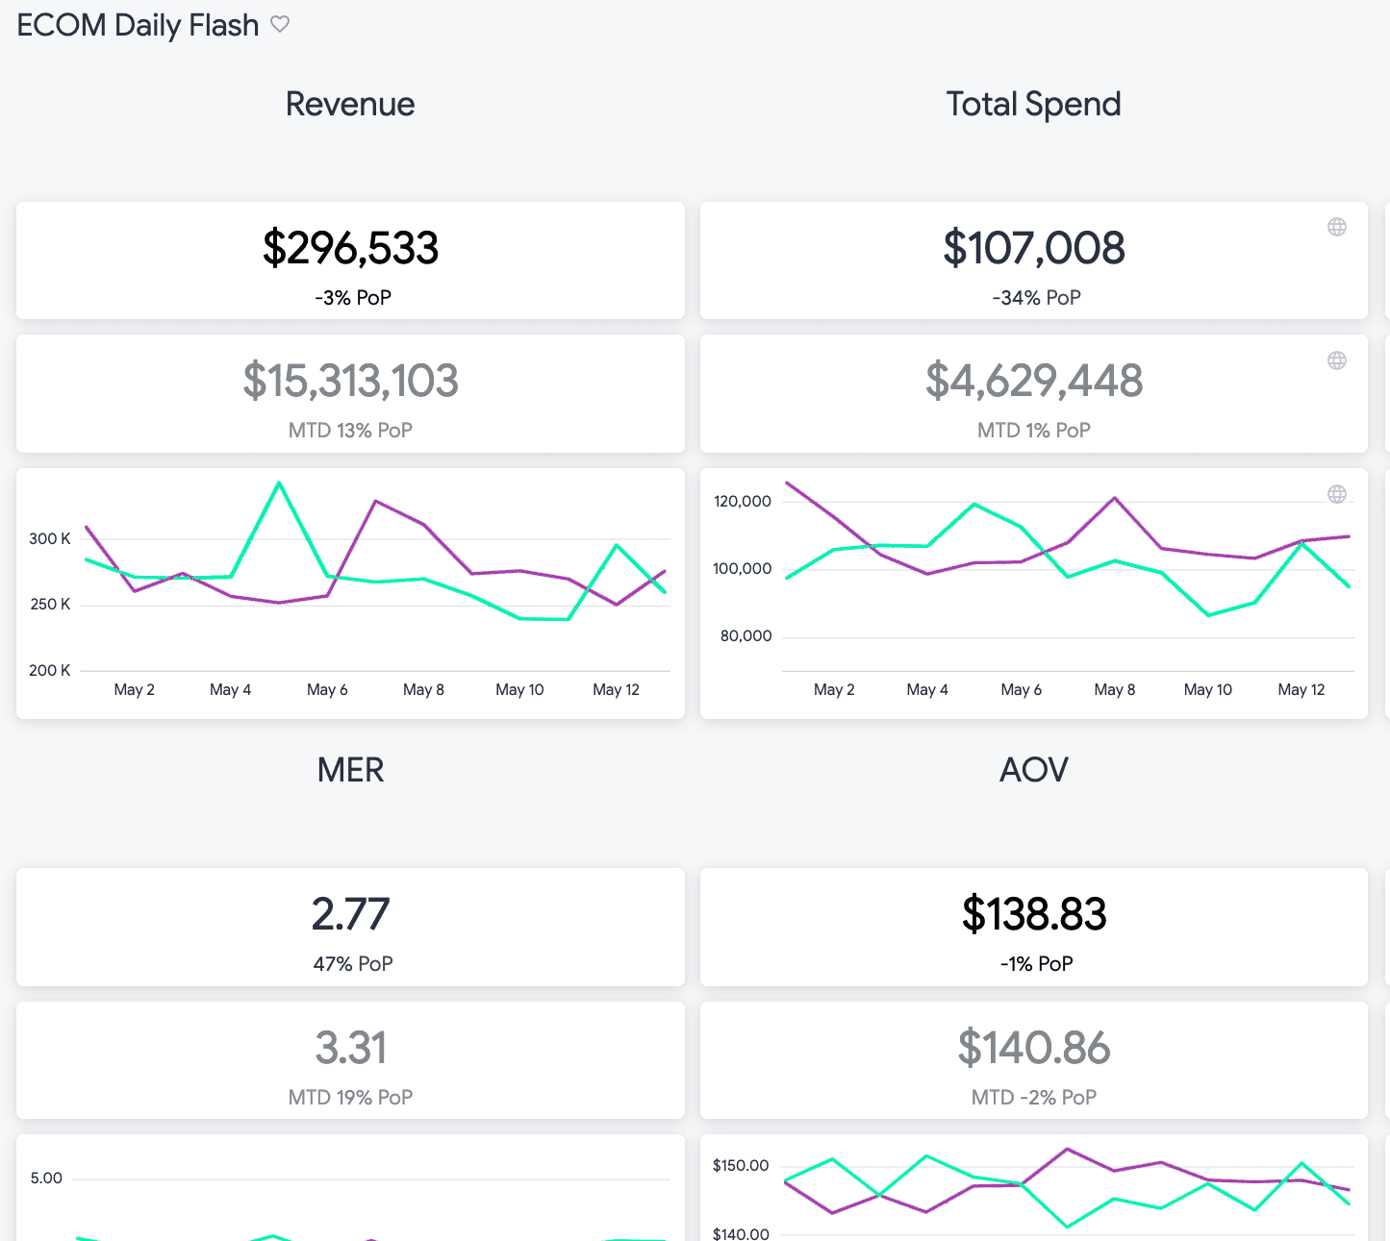This screenshot has width=1390, height=1241.
Task: Click the MTD 1% PoP label
Action: click(1034, 431)
